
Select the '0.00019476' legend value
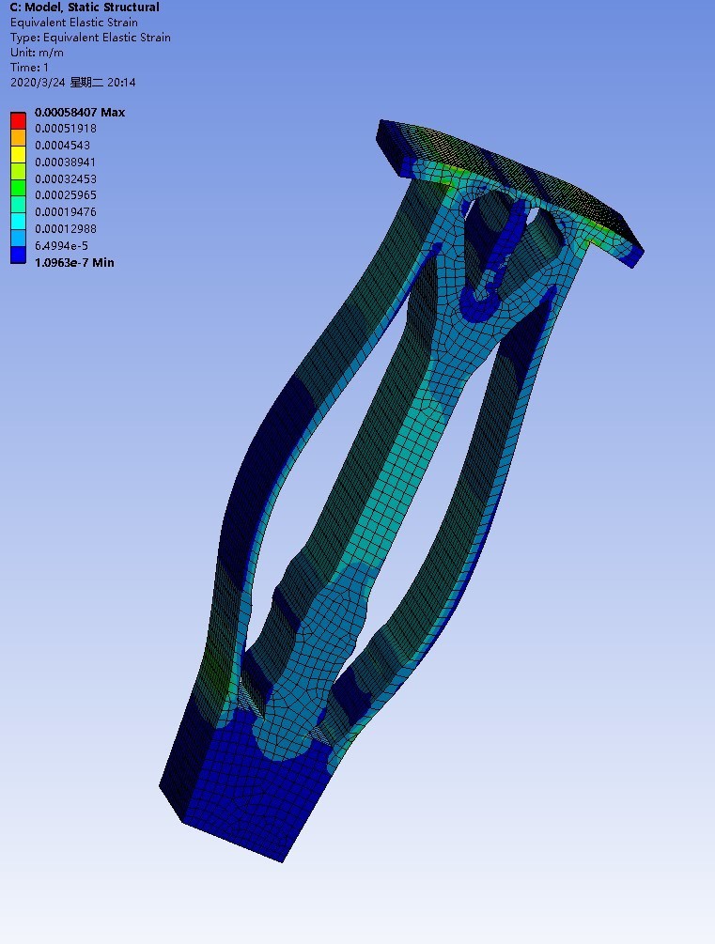pos(66,212)
